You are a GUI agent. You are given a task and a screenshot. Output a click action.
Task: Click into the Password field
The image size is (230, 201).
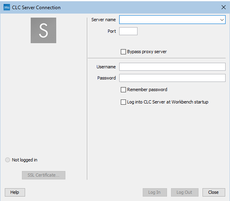[172, 78]
